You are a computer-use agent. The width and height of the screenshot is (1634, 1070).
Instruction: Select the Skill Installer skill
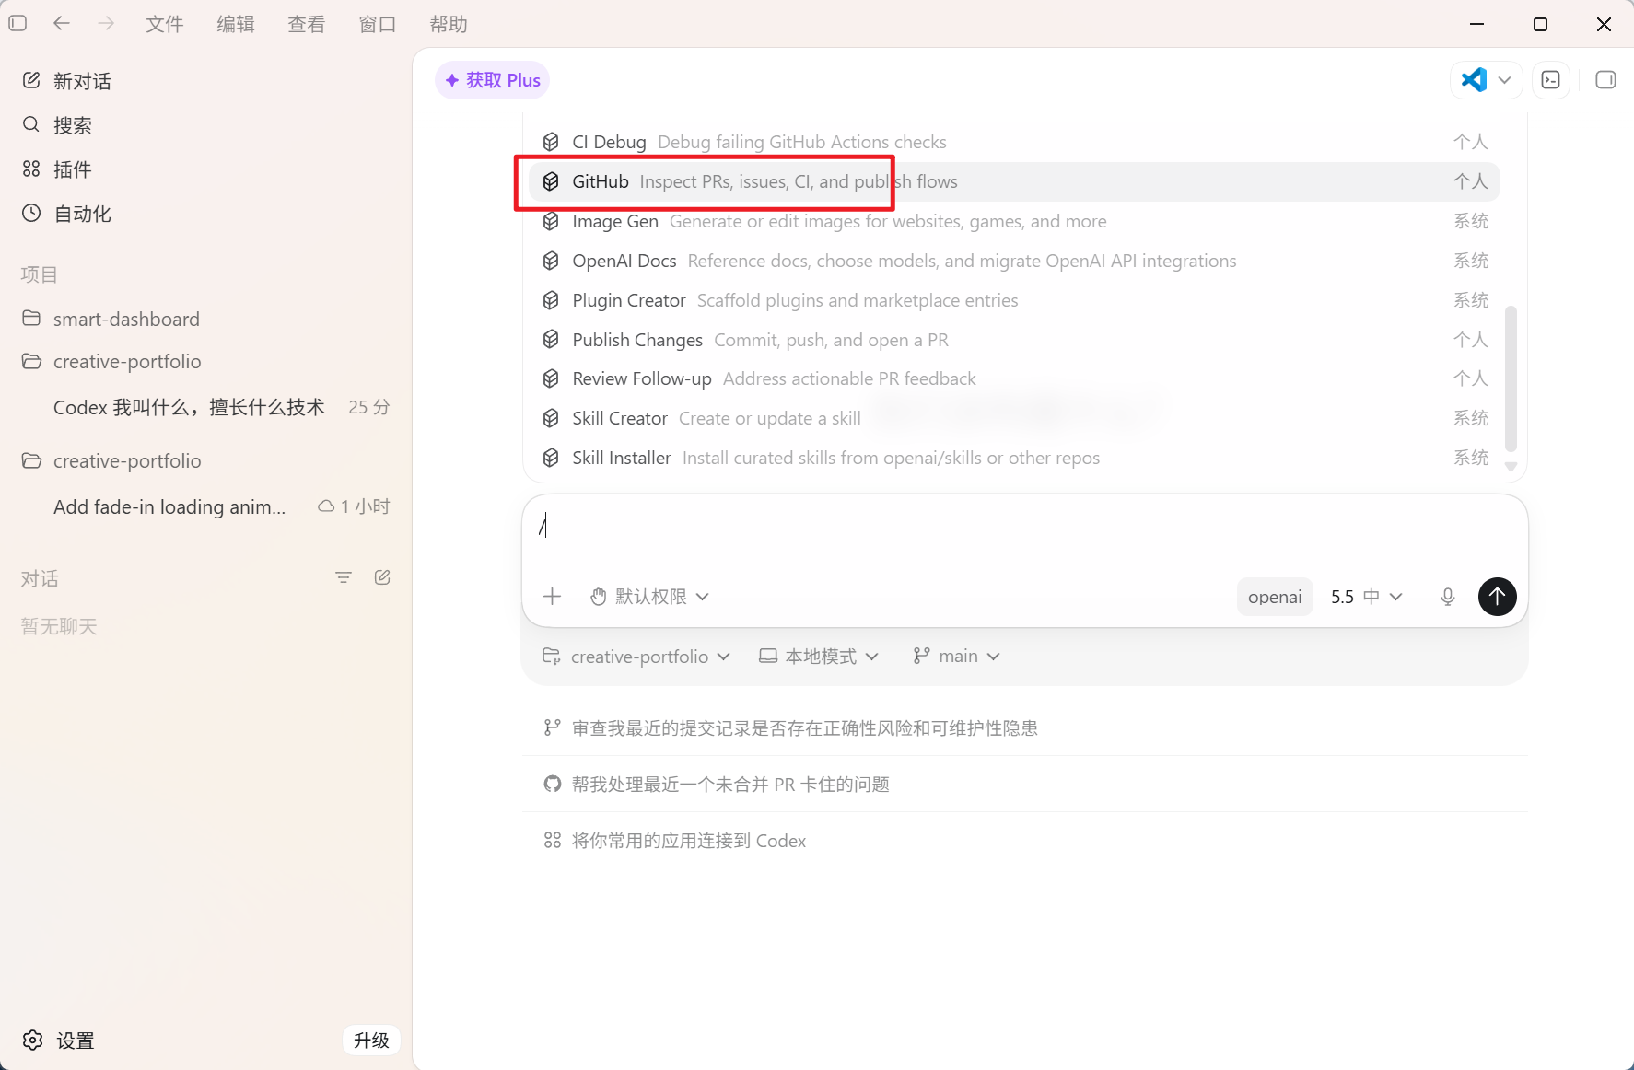click(1014, 458)
